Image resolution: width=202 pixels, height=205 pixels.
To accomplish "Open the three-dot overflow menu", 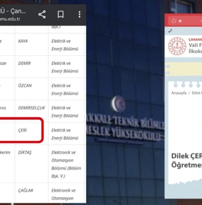I will click(x=79, y=14).
